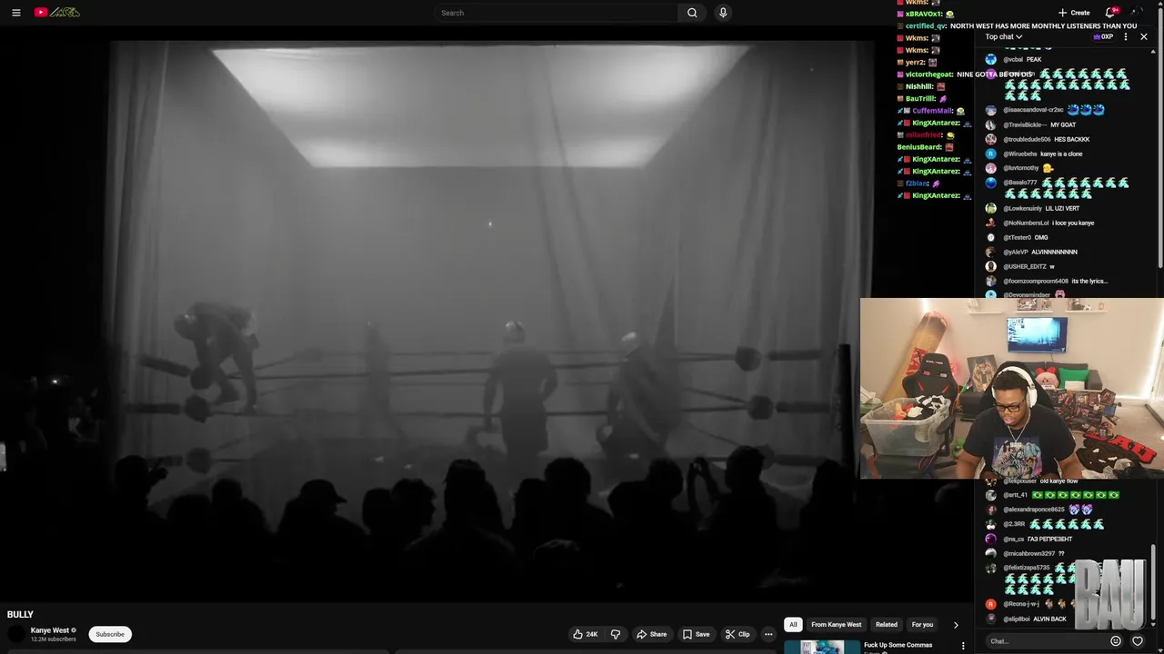Click @micahbrown3297 chat message
The height and width of the screenshot is (654, 1164).
[1061, 553]
